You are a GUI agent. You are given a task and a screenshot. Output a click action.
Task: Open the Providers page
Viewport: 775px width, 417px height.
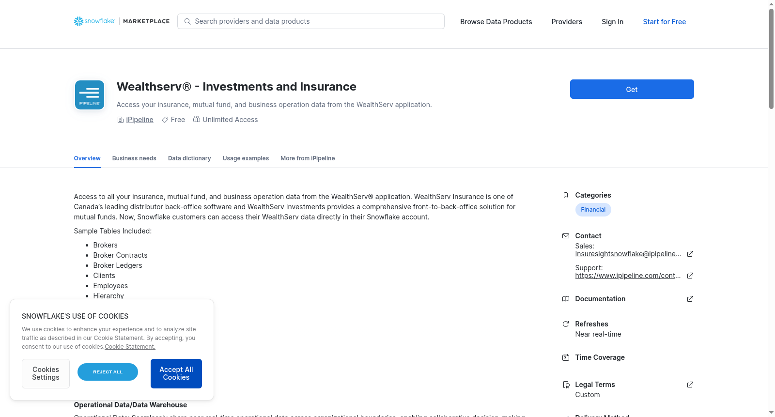coord(567,22)
